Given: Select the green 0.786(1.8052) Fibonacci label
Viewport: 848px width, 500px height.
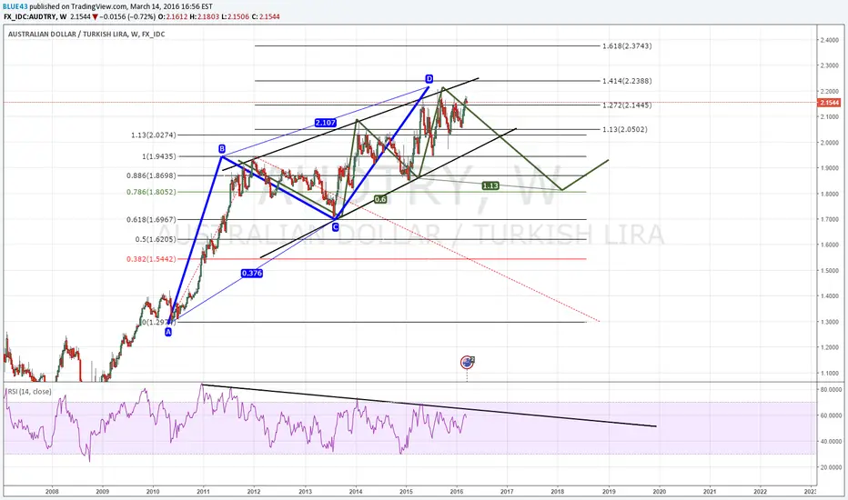Looking at the screenshot, I should (x=151, y=191).
